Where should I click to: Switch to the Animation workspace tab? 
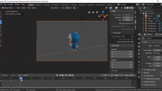click(x=82, y=5)
